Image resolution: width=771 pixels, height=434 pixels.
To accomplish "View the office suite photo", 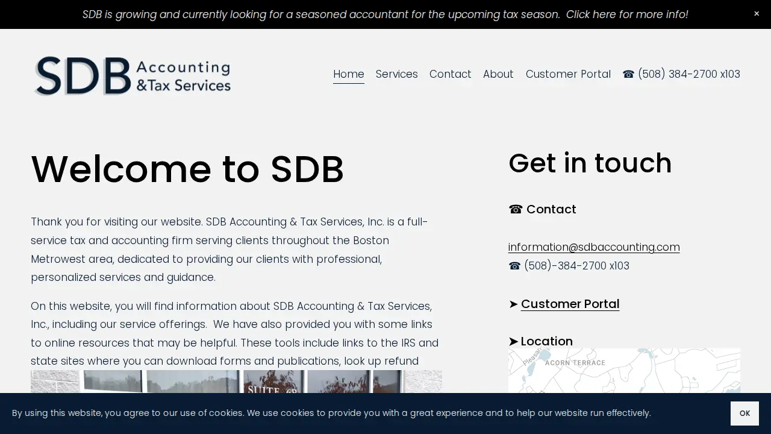I will coord(236,382).
